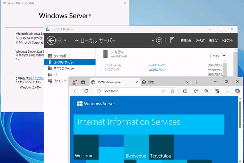Open Edge tab actions menu icon
Screen dimensions: 244x163
click(83, 82)
